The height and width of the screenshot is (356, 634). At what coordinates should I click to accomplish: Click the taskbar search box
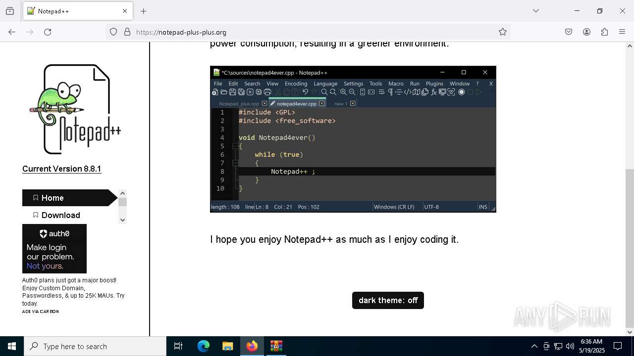click(x=95, y=346)
